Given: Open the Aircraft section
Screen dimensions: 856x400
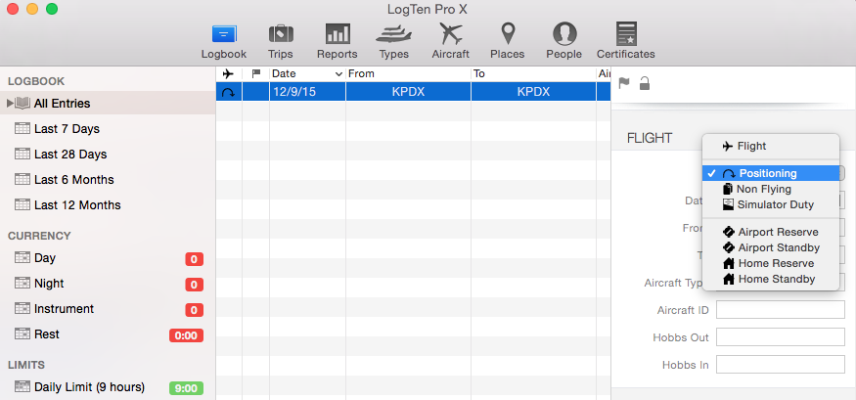Looking at the screenshot, I should 450,41.
